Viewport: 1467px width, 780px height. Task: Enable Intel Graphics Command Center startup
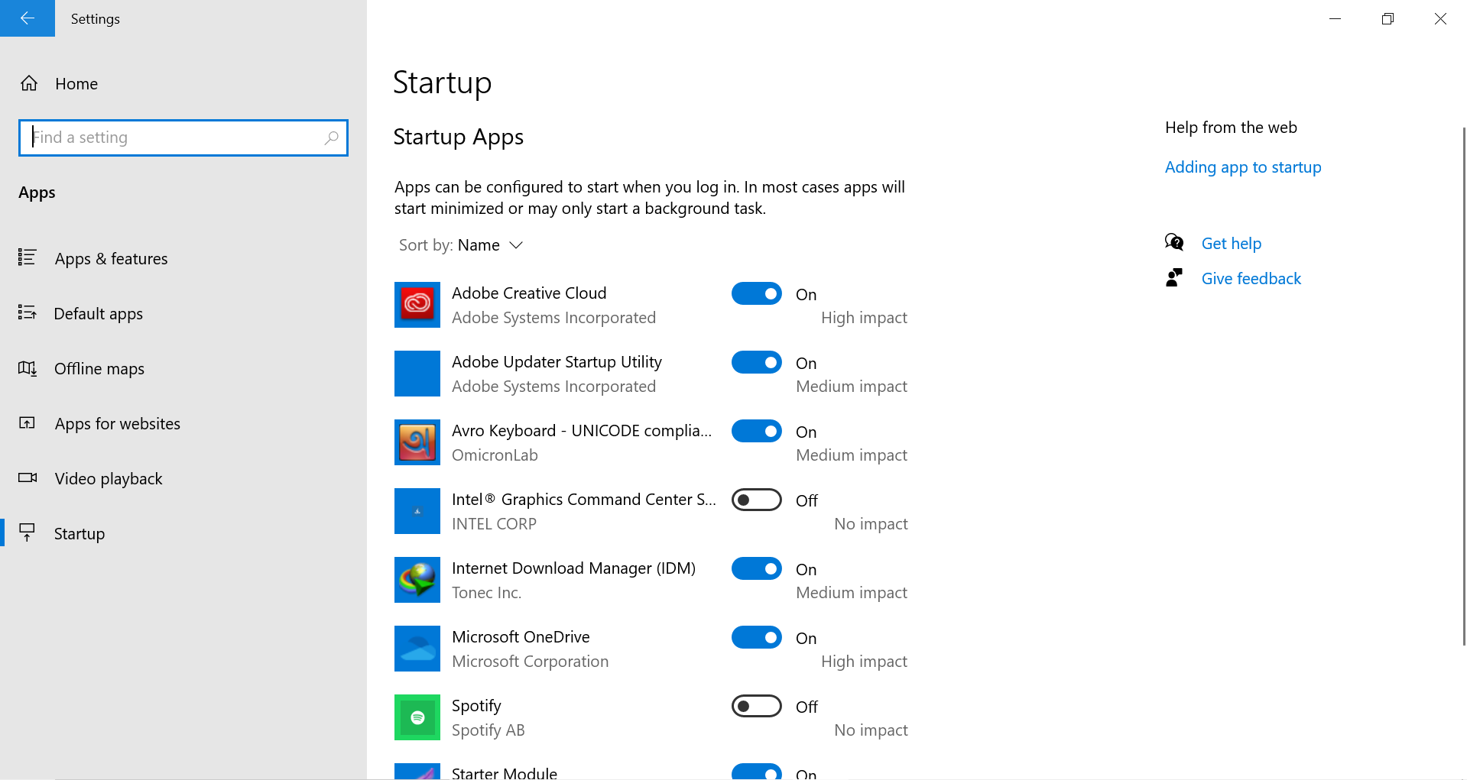[756, 500]
